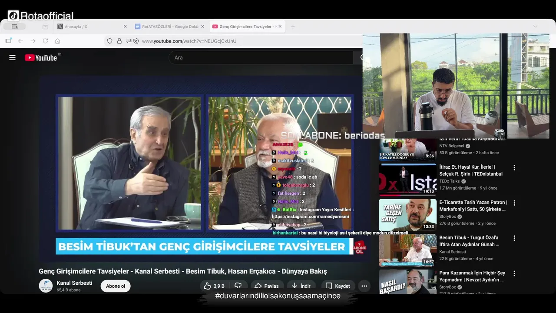556x313 pixels.
Task: Open the YouTube hamburger guide menu
Action: [12, 57]
